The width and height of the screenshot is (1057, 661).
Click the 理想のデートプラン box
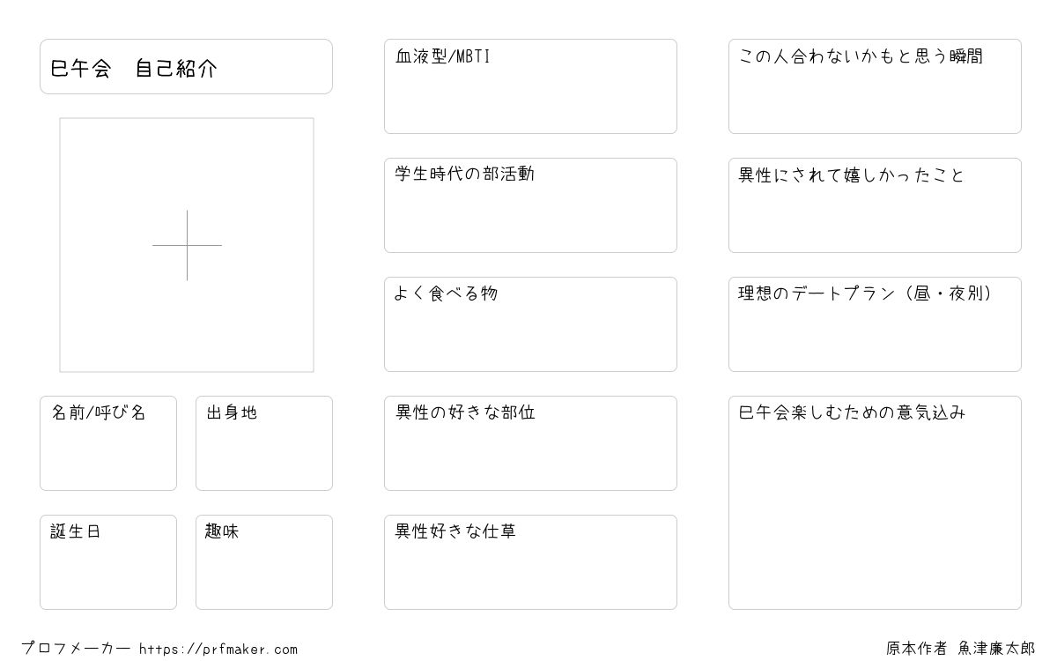(x=875, y=324)
